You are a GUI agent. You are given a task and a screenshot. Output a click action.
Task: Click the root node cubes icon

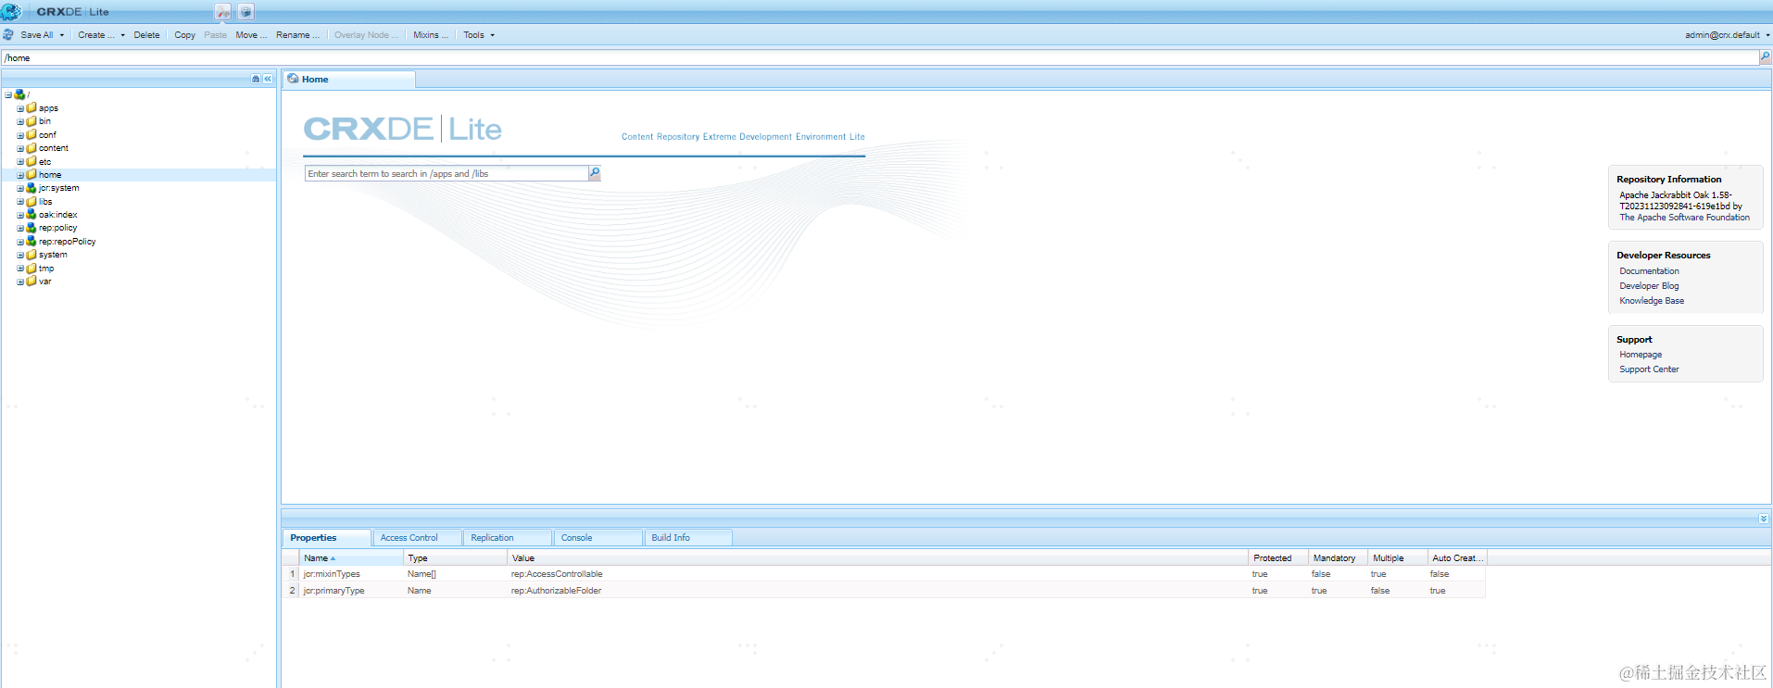(x=19, y=94)
